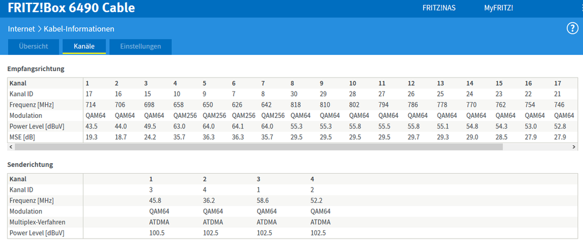
Task: Open MyFRITZ! link in header
Action: coord(498,8)
